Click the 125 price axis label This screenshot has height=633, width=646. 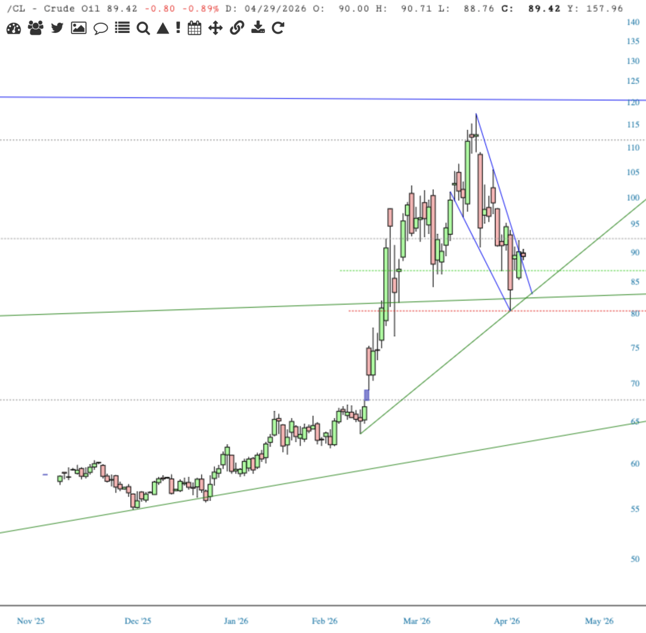pyautogui.click(x=633, y=81)
